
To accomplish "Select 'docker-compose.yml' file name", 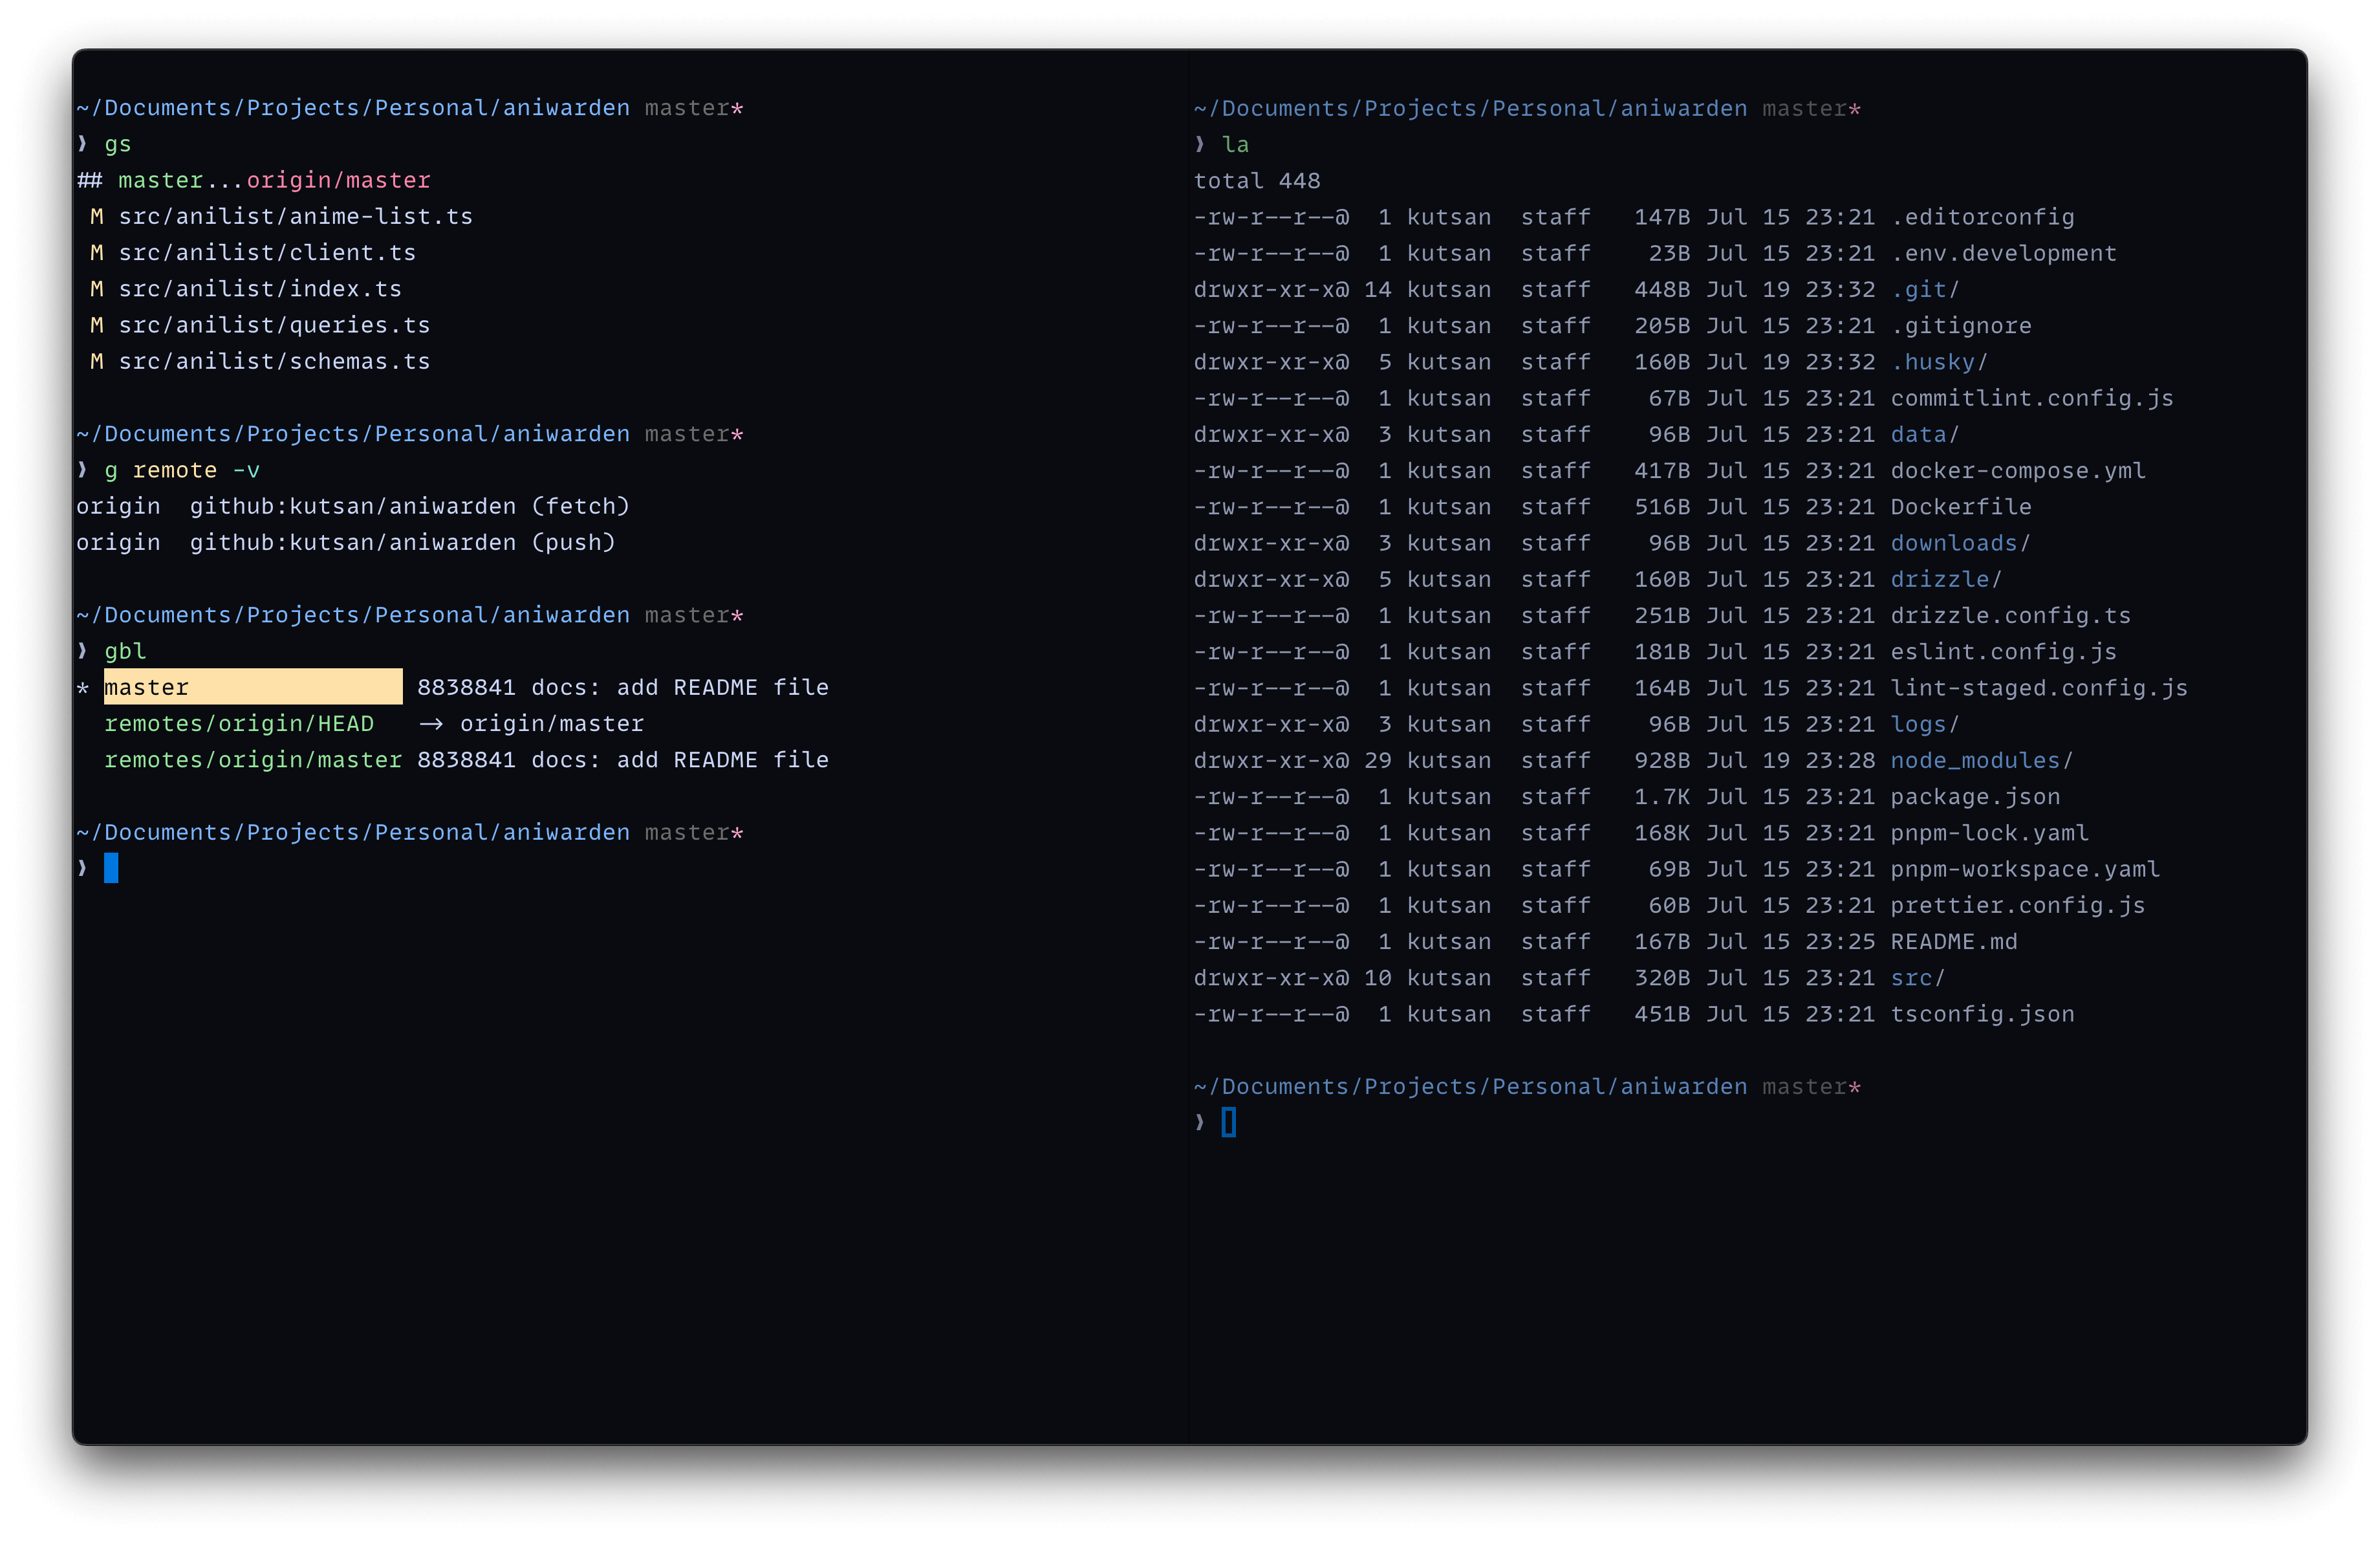I will pos(2018,470).
